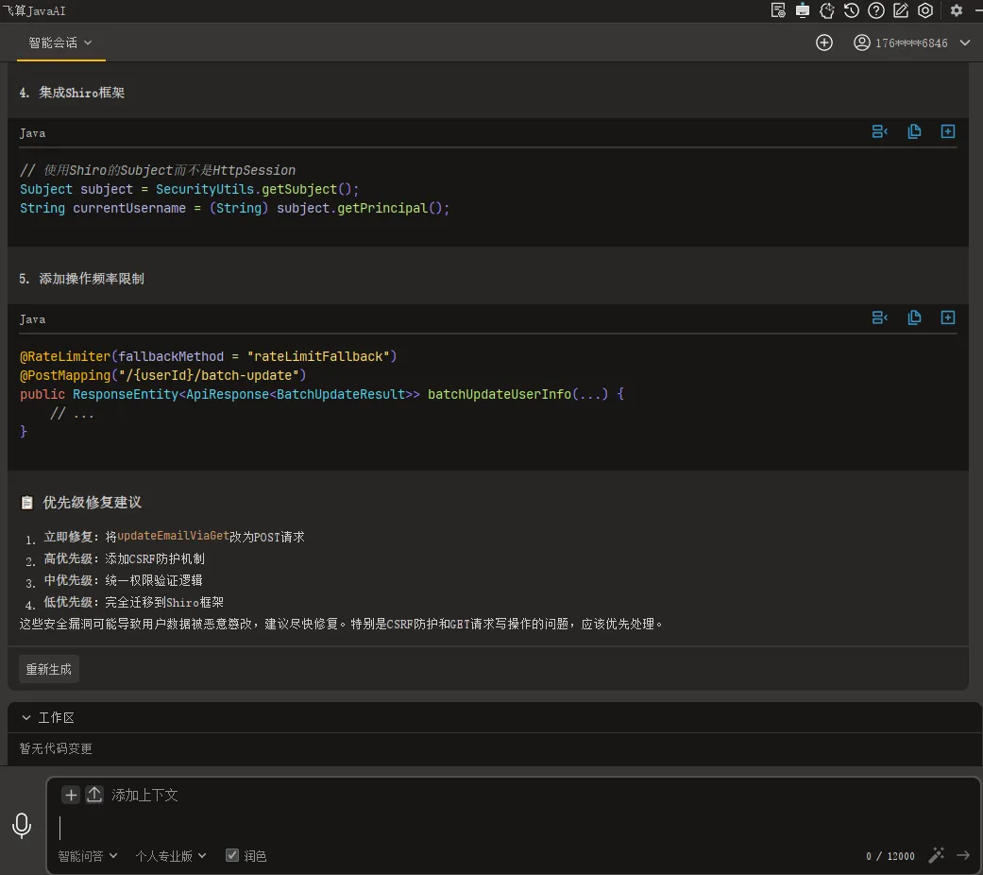Click the plus add-context icon
The image size is (983, 875).
point(71,796)
